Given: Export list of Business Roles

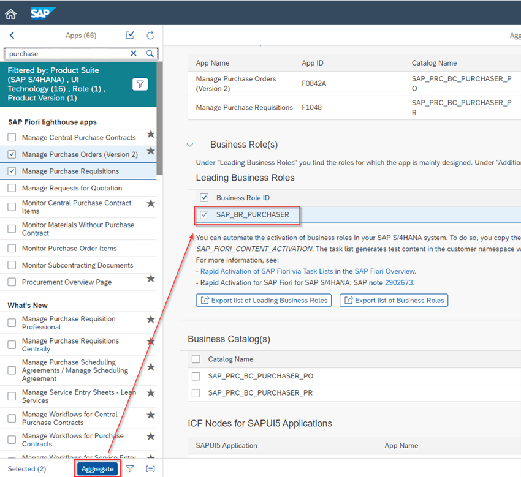Looking at the screenshot, I should [x=394, y=301].
